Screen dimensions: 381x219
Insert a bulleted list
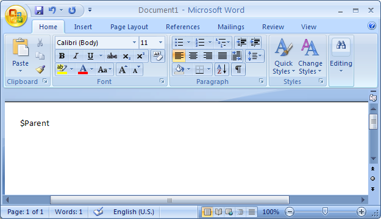tap(179, 43)
